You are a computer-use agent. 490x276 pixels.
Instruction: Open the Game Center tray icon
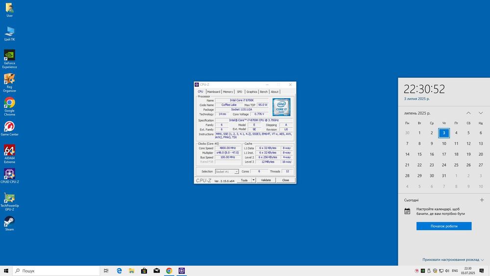pyautogui.click(x=416, y=271)
